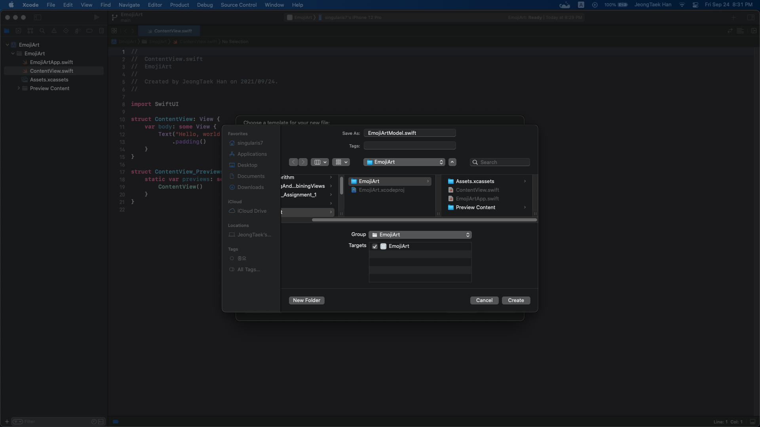Screen dimensions: 760x427
Task: Open the Issue navigator warning triangle icon
Action: pyautogui.click(x=54, y=31)
